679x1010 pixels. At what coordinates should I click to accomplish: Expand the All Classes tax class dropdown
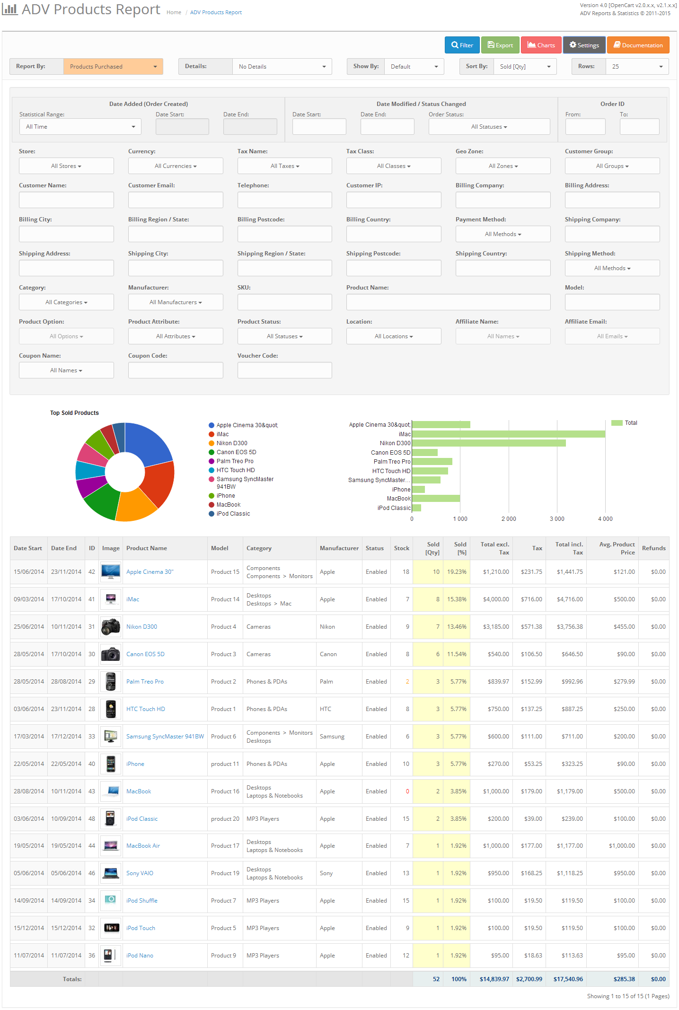coord(394,166)
